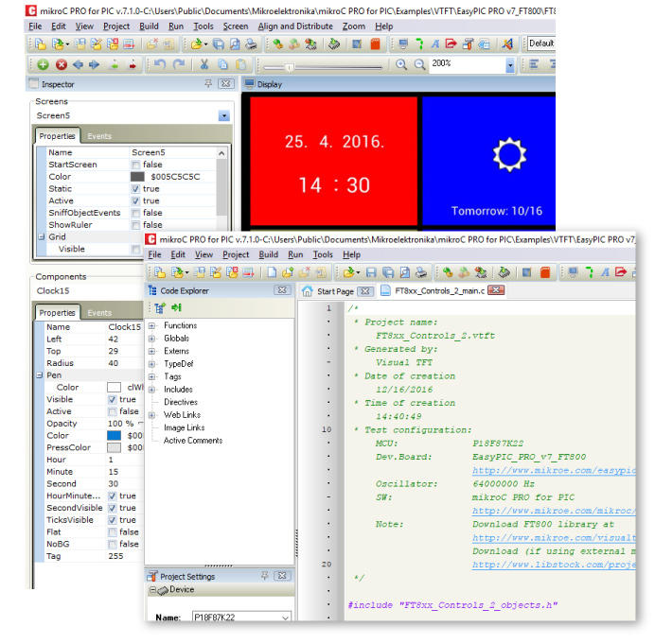This screenshot has height=644, width=655.
Task: Click Zoom In magnifier in back window
Action: [401, 64]
